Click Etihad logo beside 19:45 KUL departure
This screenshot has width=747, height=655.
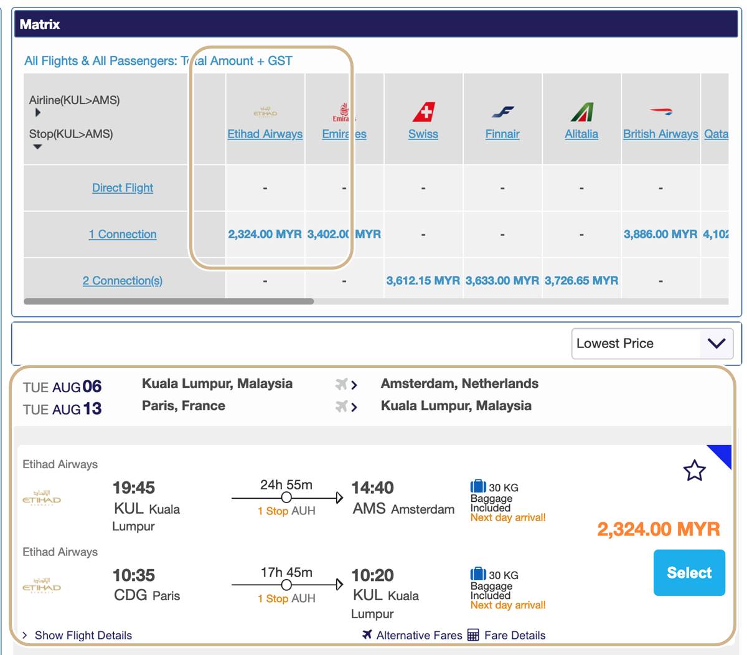[42, 497]
